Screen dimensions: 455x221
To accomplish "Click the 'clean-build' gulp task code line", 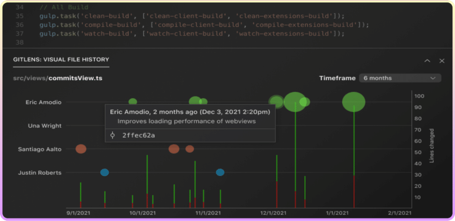I will pyautogui.click(x=192, y=16).
